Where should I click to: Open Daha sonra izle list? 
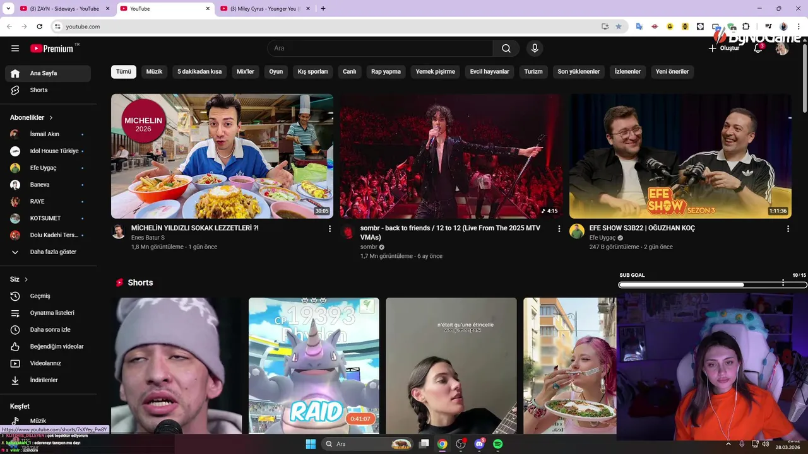click(48, 330)
